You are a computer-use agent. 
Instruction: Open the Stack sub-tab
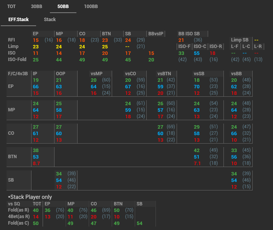click(50, 20)
